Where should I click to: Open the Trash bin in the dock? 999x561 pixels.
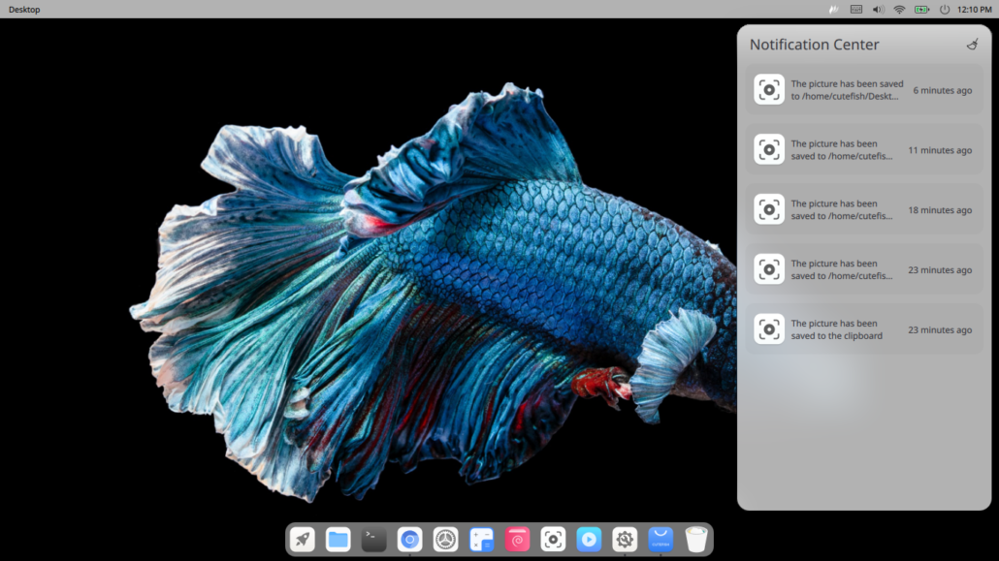[x=696, y=540]
